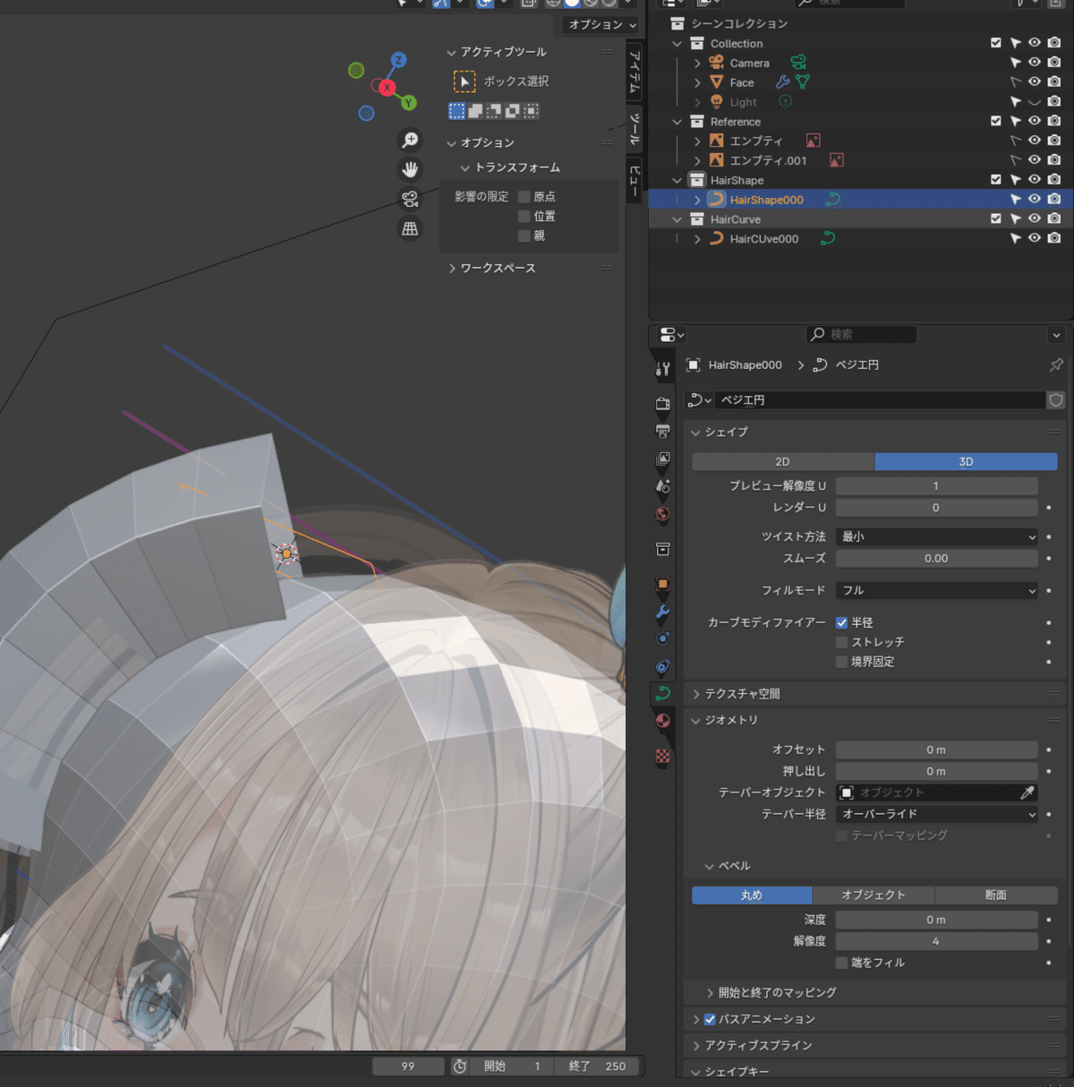The height and width of the screenshot is (1087, 1074).
Task: Click the ベベル 解像度 value field
Action: pyautogui.click(x=937, y=941)
